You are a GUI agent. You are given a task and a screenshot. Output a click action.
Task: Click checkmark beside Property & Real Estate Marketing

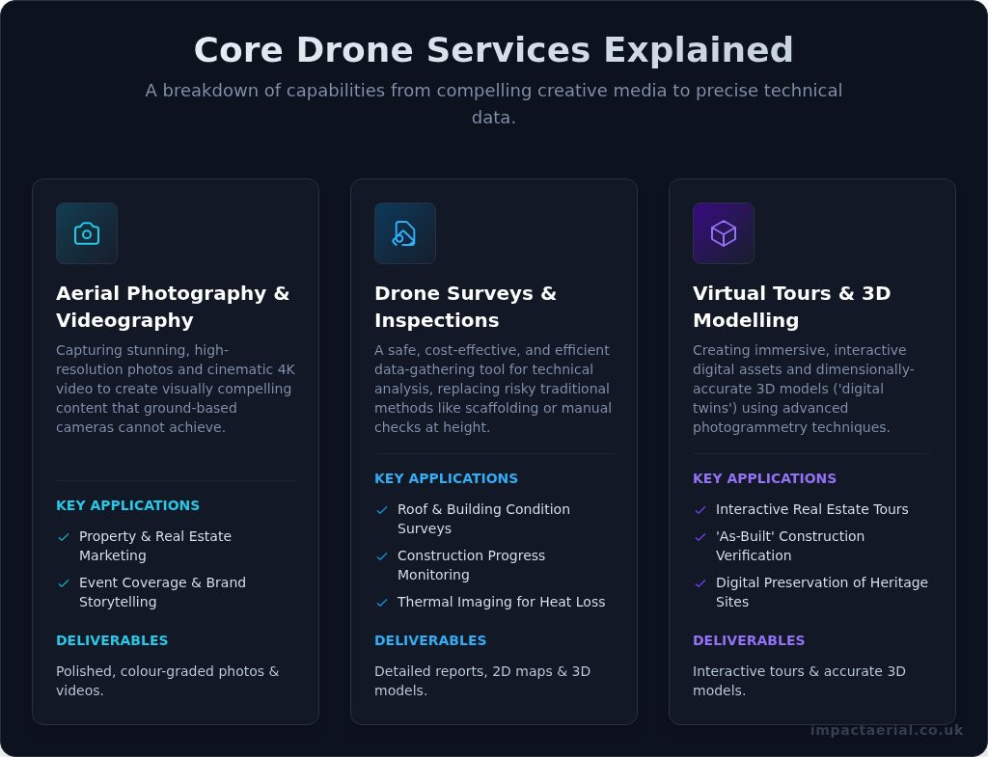coord(64,537)
